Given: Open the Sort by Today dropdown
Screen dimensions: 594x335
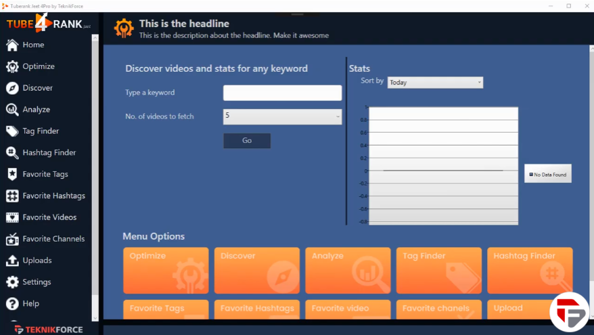Looking at the screenshot, I should pos(435,83).
